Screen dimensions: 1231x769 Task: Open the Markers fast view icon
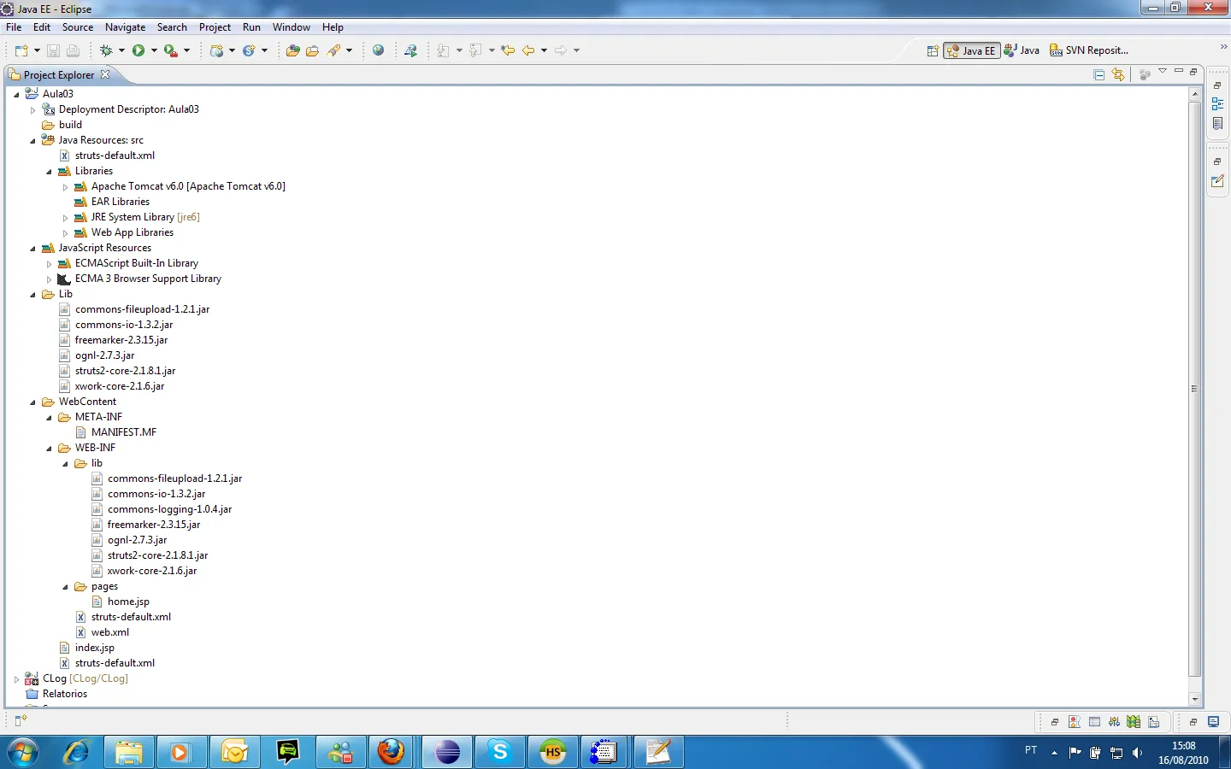click(x=1075, y=722)
